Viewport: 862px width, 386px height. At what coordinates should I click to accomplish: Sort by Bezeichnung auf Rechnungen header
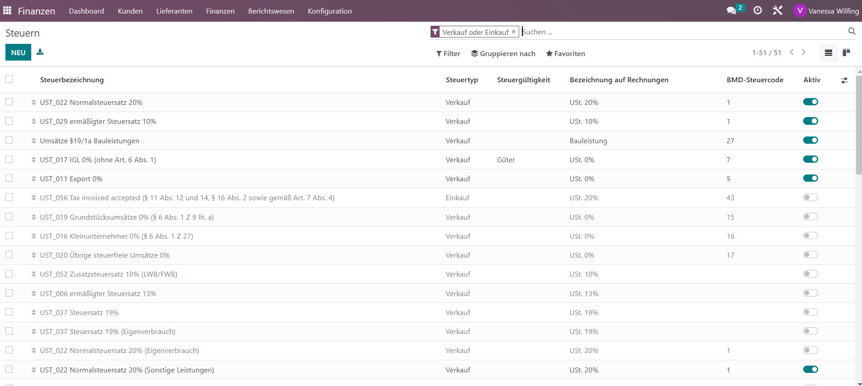(x=619, y=80)
